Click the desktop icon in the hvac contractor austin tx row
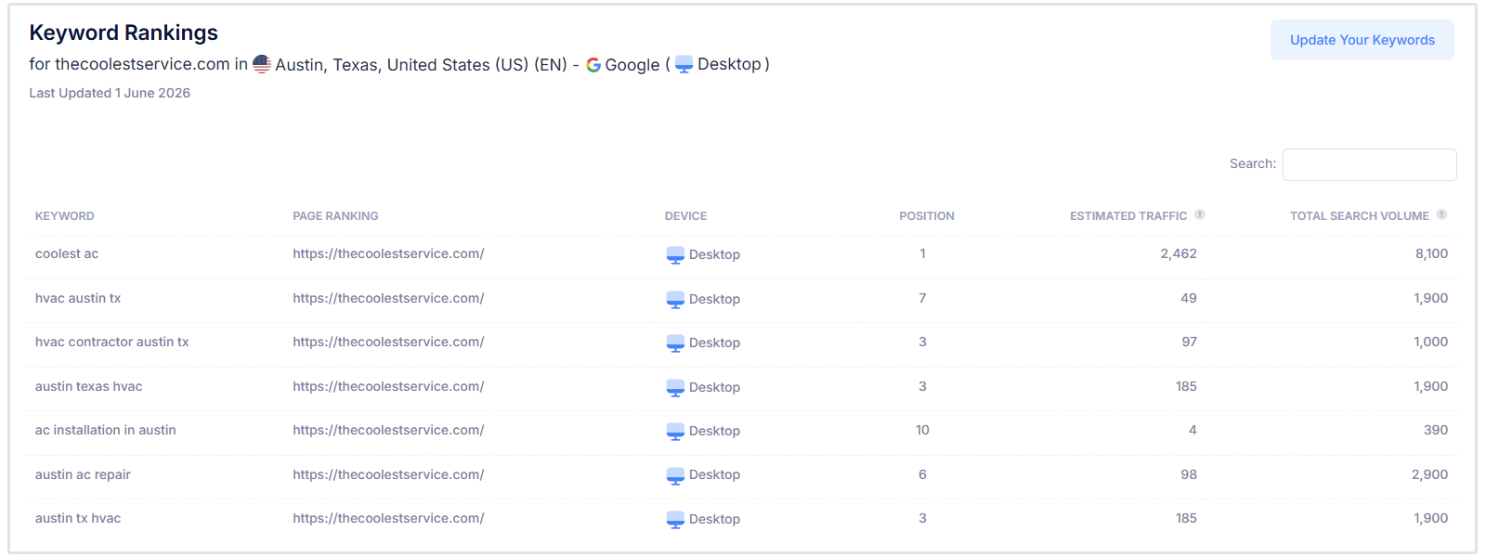Screen dimensions: 1486x557 coord(675,343)
